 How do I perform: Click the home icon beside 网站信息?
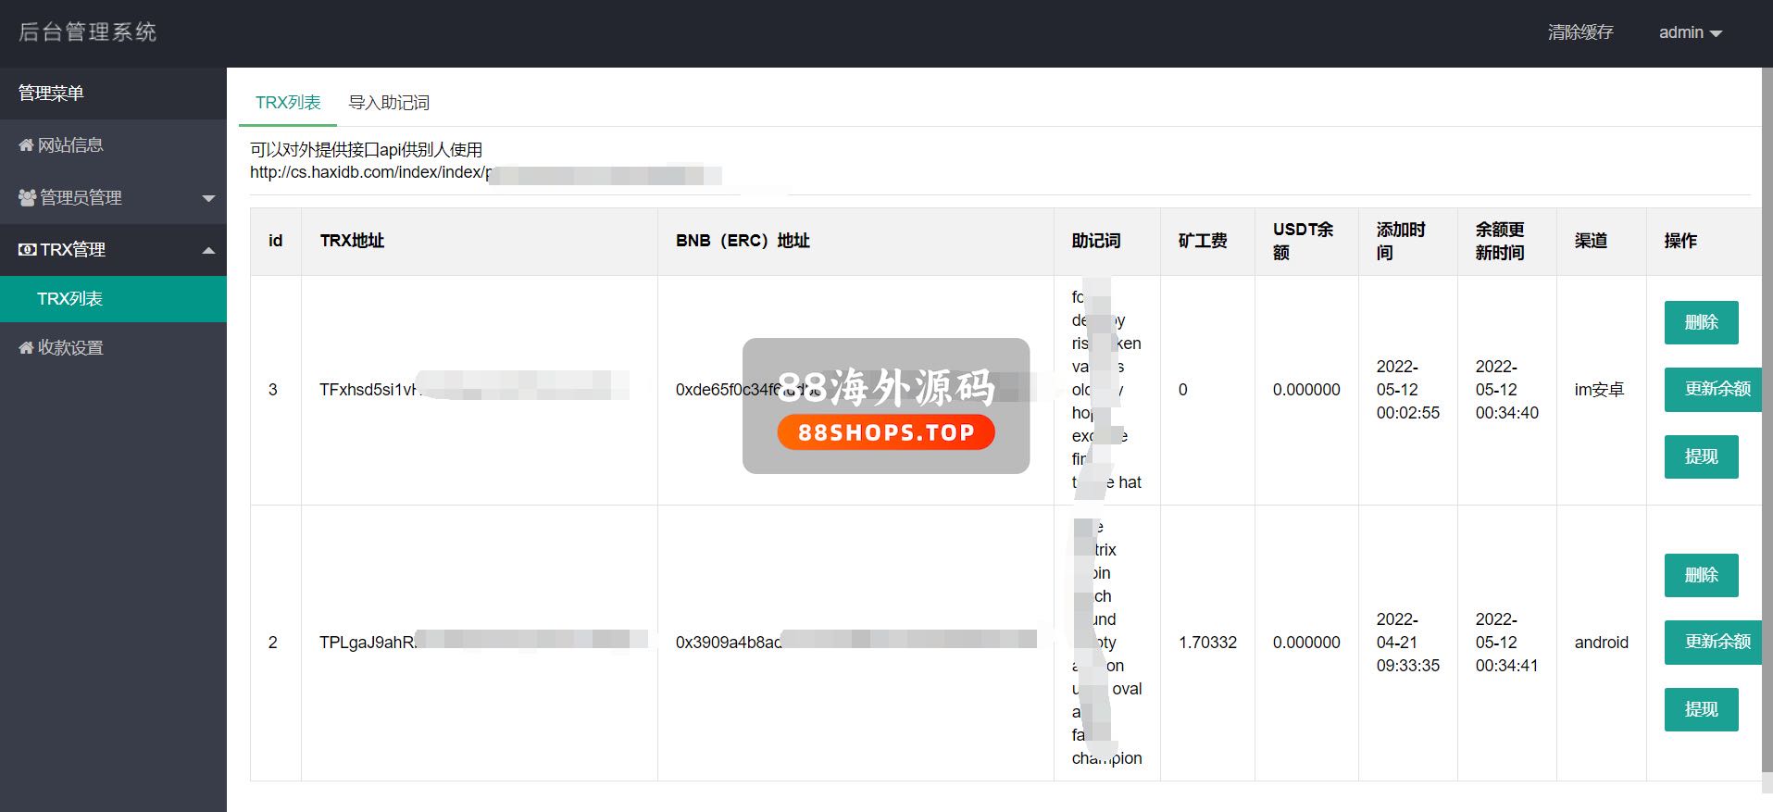(x=26, y=145)
